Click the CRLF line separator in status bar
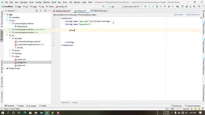The width and height of the screenshot is (205, 115). 172,109
